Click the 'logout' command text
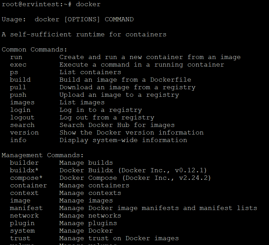Viewport: 269px width, 245px height. [x=22, y=118]
